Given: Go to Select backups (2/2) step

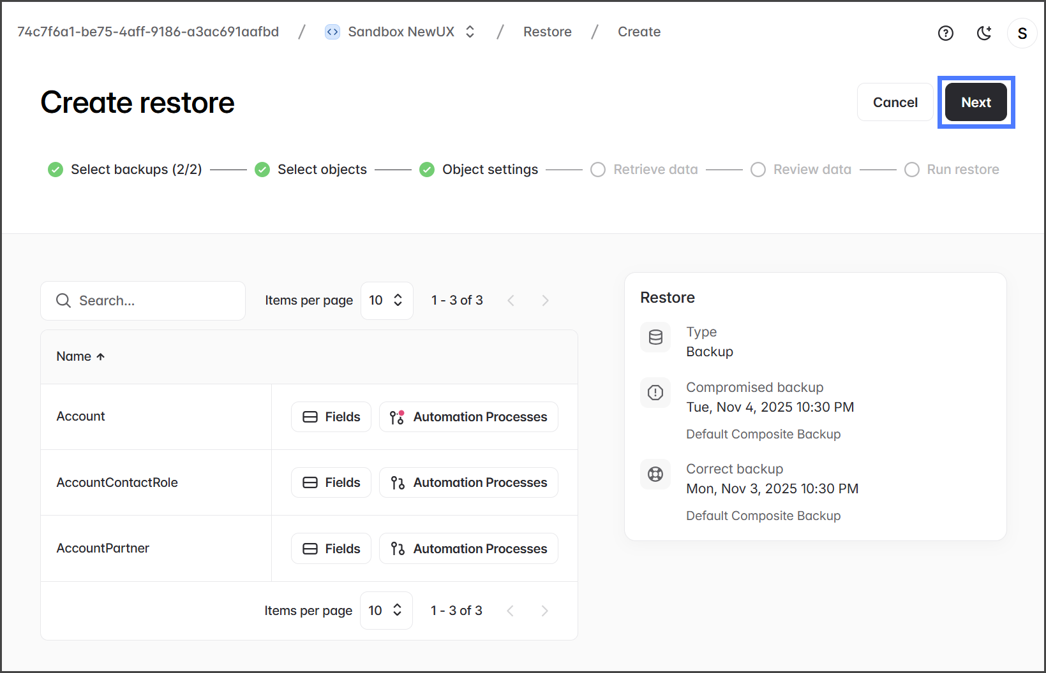Looking at the screenshot, I should [x=136, y=170].
